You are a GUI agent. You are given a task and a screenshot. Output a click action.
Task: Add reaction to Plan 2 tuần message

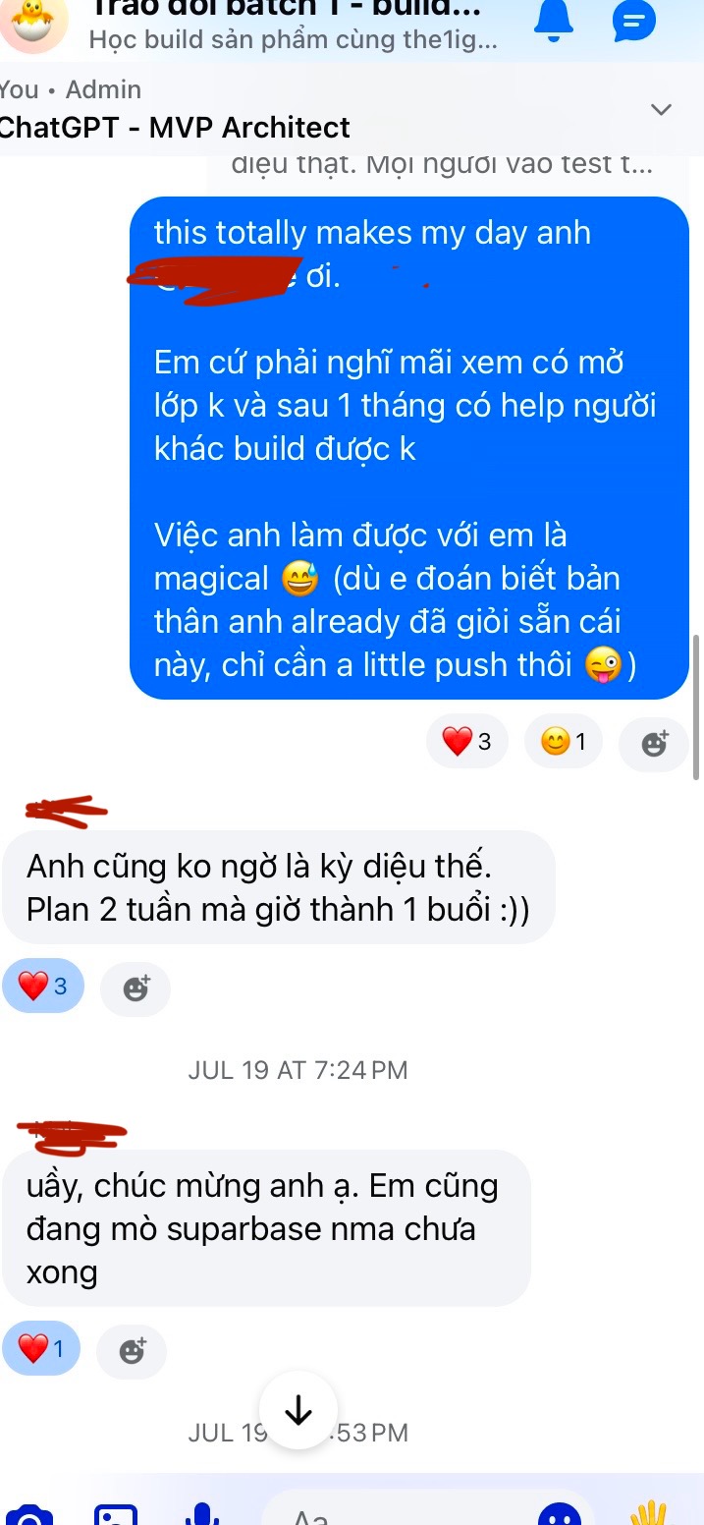click(x=135, y=988)
